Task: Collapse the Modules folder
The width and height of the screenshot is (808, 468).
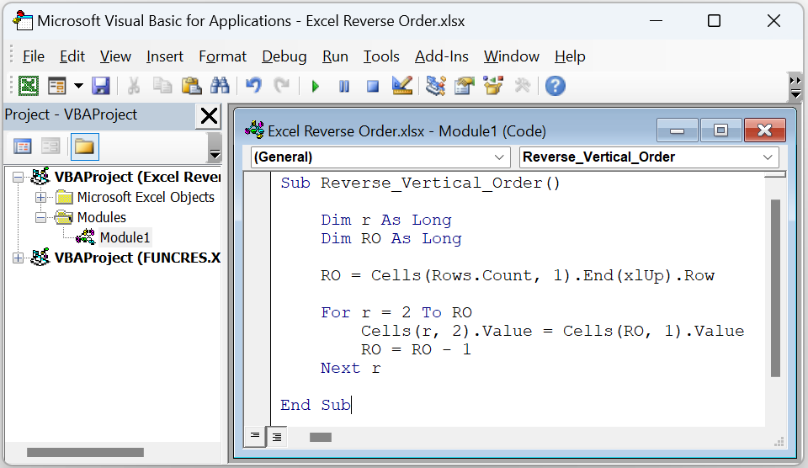Action: (x=40, y=217)
